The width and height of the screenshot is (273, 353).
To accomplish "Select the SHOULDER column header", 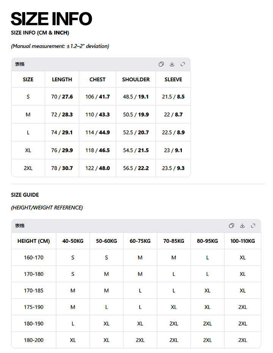I will (136, 79).
